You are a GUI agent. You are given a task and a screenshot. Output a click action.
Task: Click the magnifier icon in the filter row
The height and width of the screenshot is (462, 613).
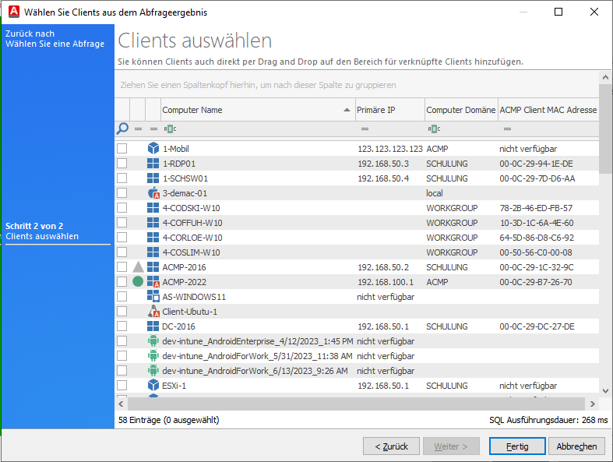122,129
